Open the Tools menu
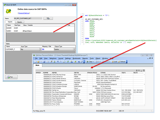This screenshot has height=120, width=160. click(x=92, y=58)
